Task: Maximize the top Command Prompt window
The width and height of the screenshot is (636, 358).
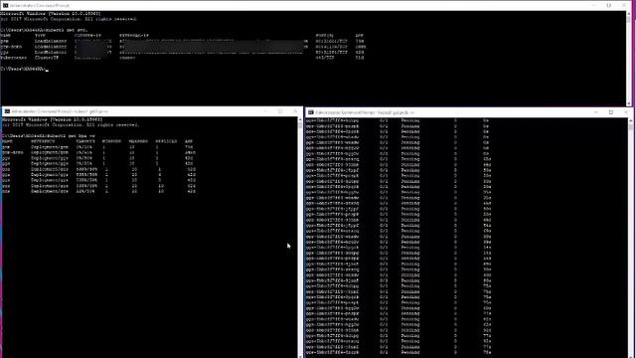Action: pyautogui.click(x=609, y=5)
